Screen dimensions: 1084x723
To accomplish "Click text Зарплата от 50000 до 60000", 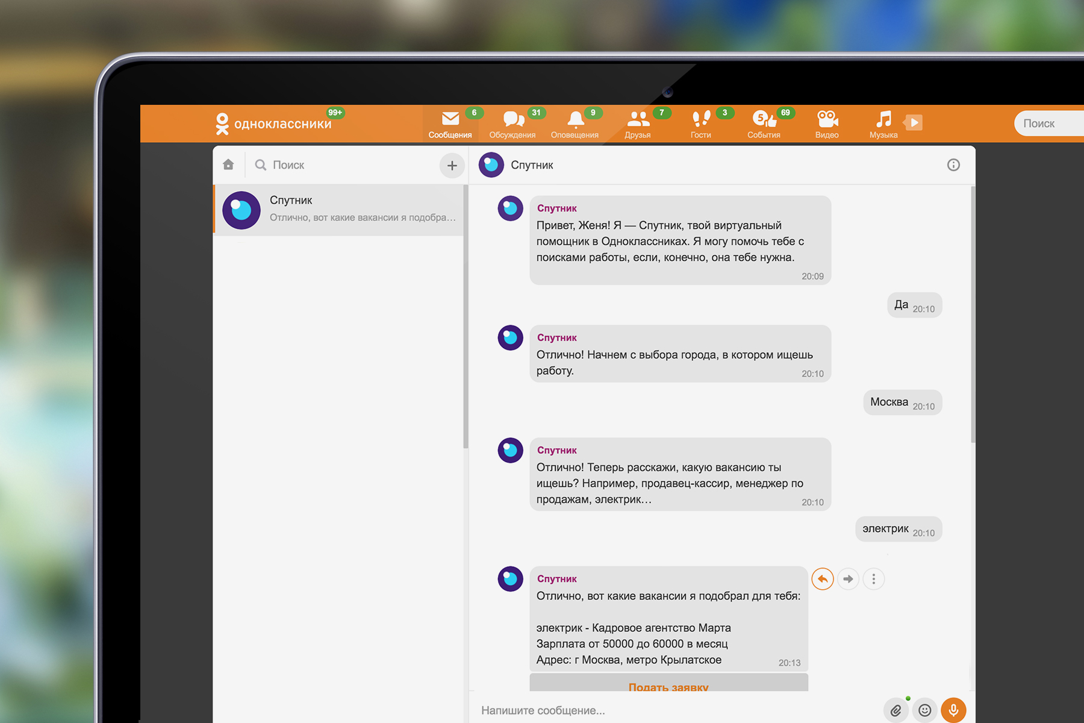I will point(611,644).
